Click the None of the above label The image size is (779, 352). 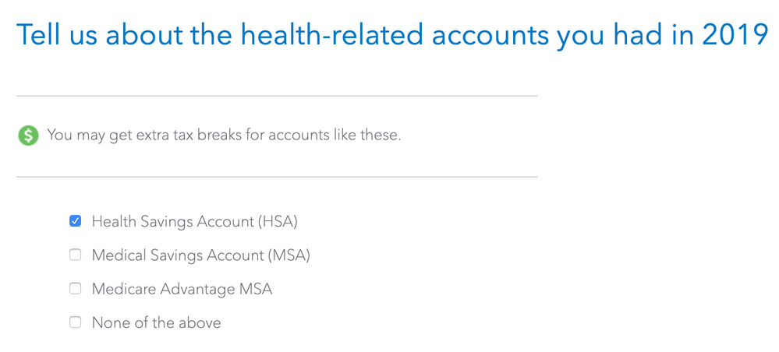coord(157,323)
